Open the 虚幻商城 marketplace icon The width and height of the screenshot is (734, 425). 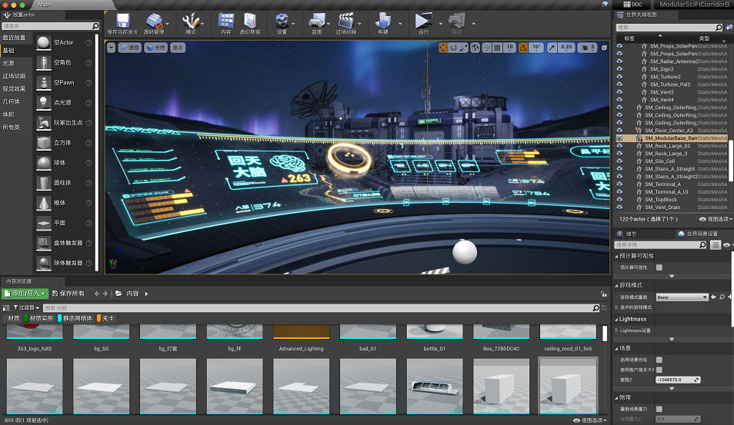tap(250, 21)
